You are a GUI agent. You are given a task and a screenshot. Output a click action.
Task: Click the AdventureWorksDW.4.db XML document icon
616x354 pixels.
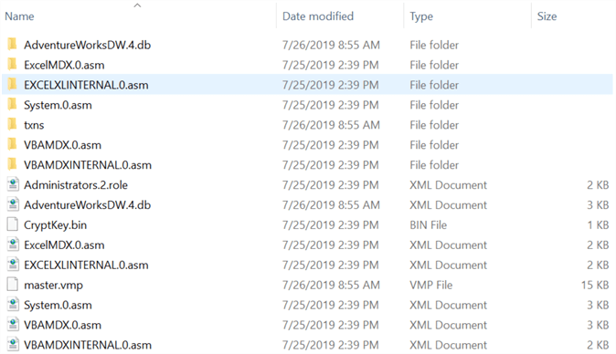13,204
